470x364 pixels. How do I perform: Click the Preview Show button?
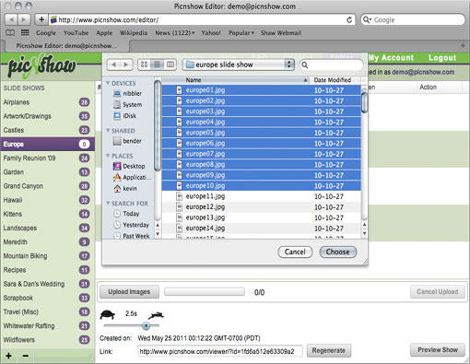[438, 350]
